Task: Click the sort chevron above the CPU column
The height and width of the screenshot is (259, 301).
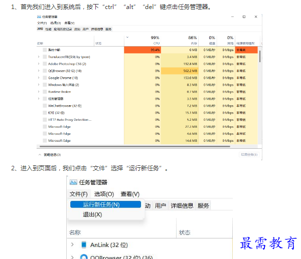Action: click(x=127, y=37)
